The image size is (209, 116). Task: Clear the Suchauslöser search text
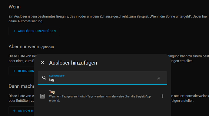pos(158,78)
